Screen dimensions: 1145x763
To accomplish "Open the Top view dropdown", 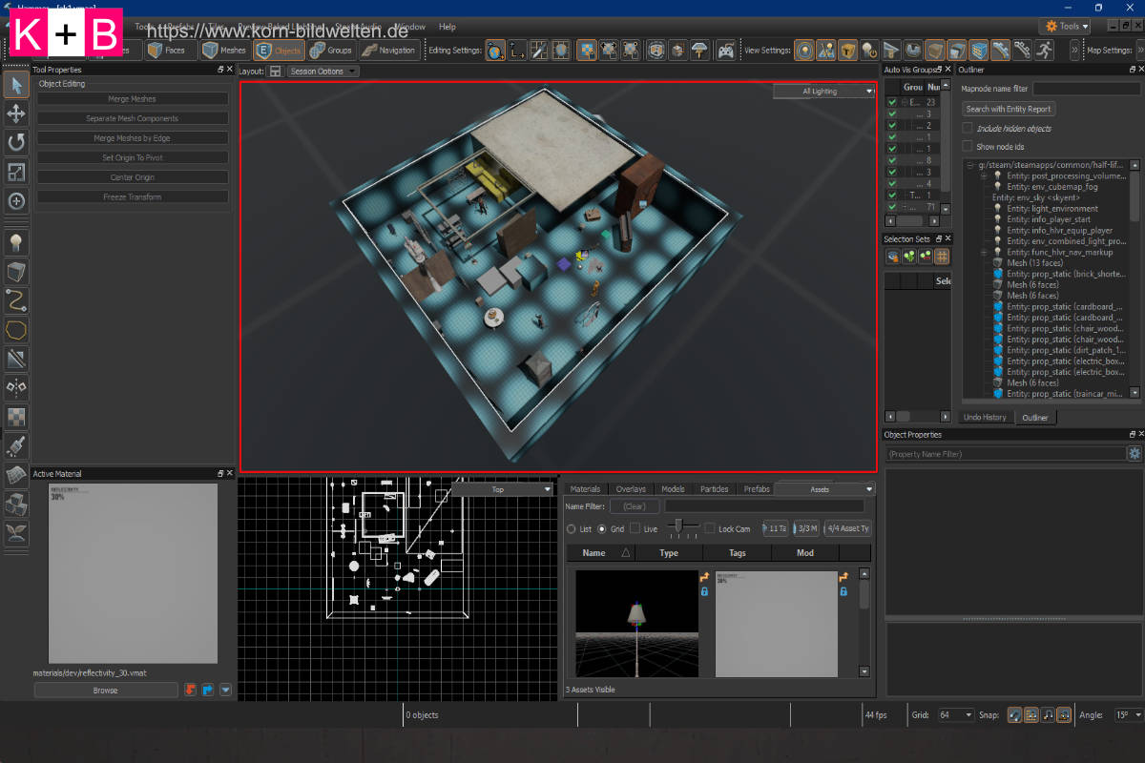I will (x=503, y=489).
